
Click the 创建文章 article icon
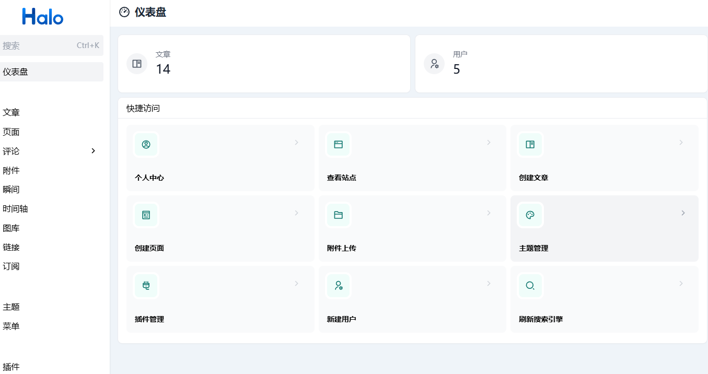tap(530, 144)
